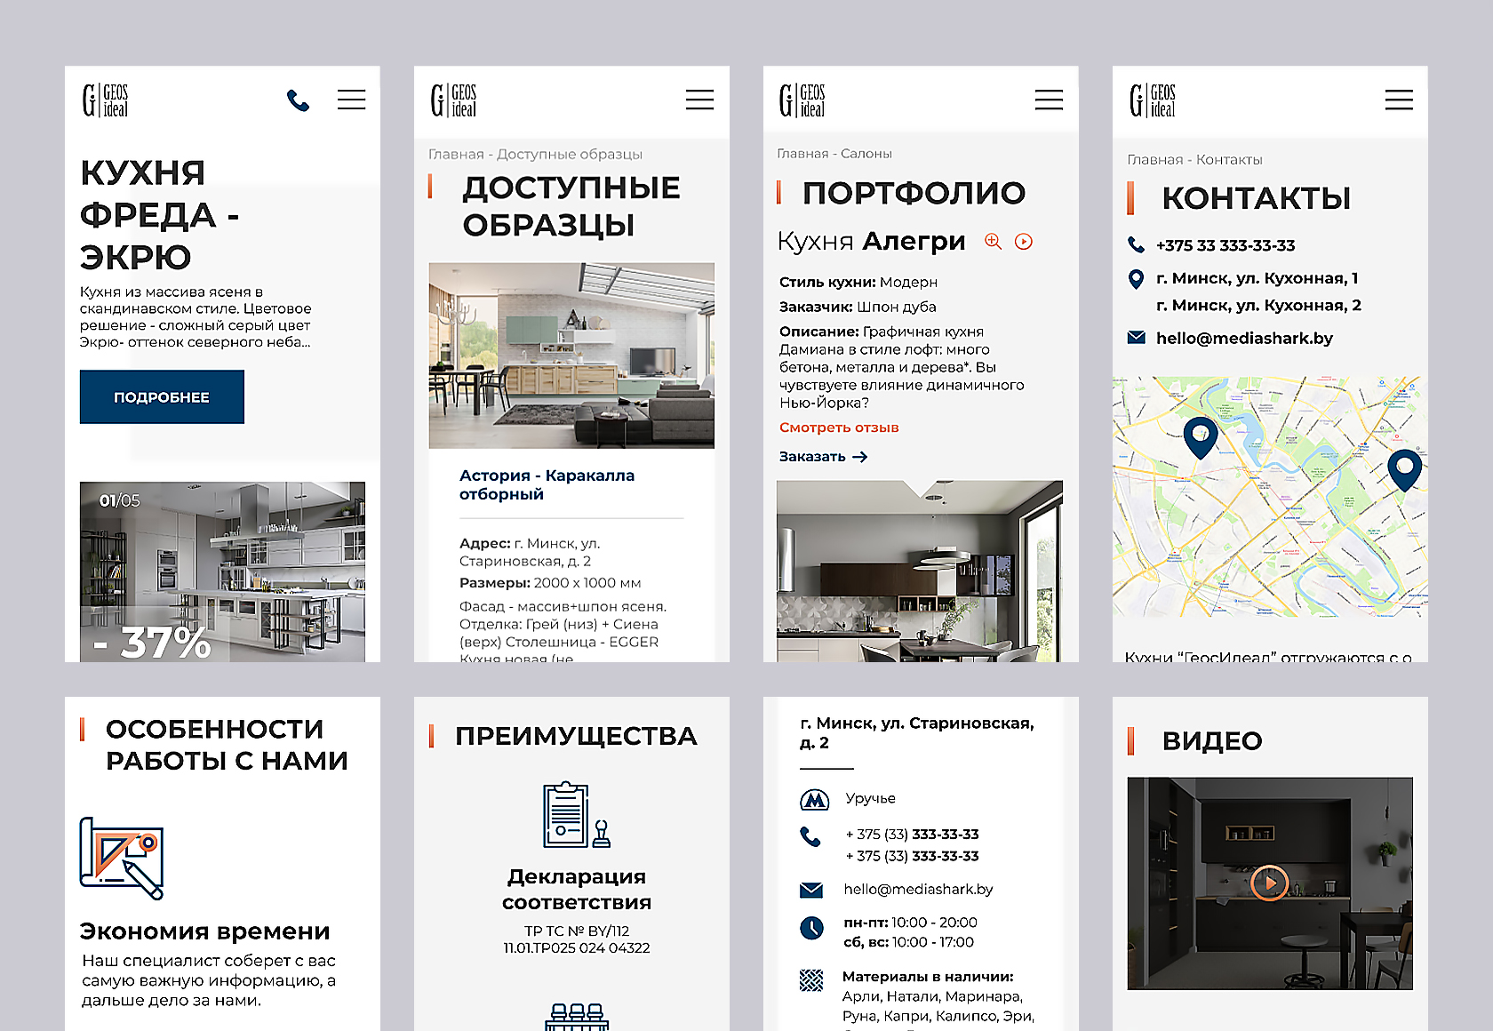Click the play circle icon beside Кухня Алегри
The image size is (1493, 1031).
[1024, 242]
